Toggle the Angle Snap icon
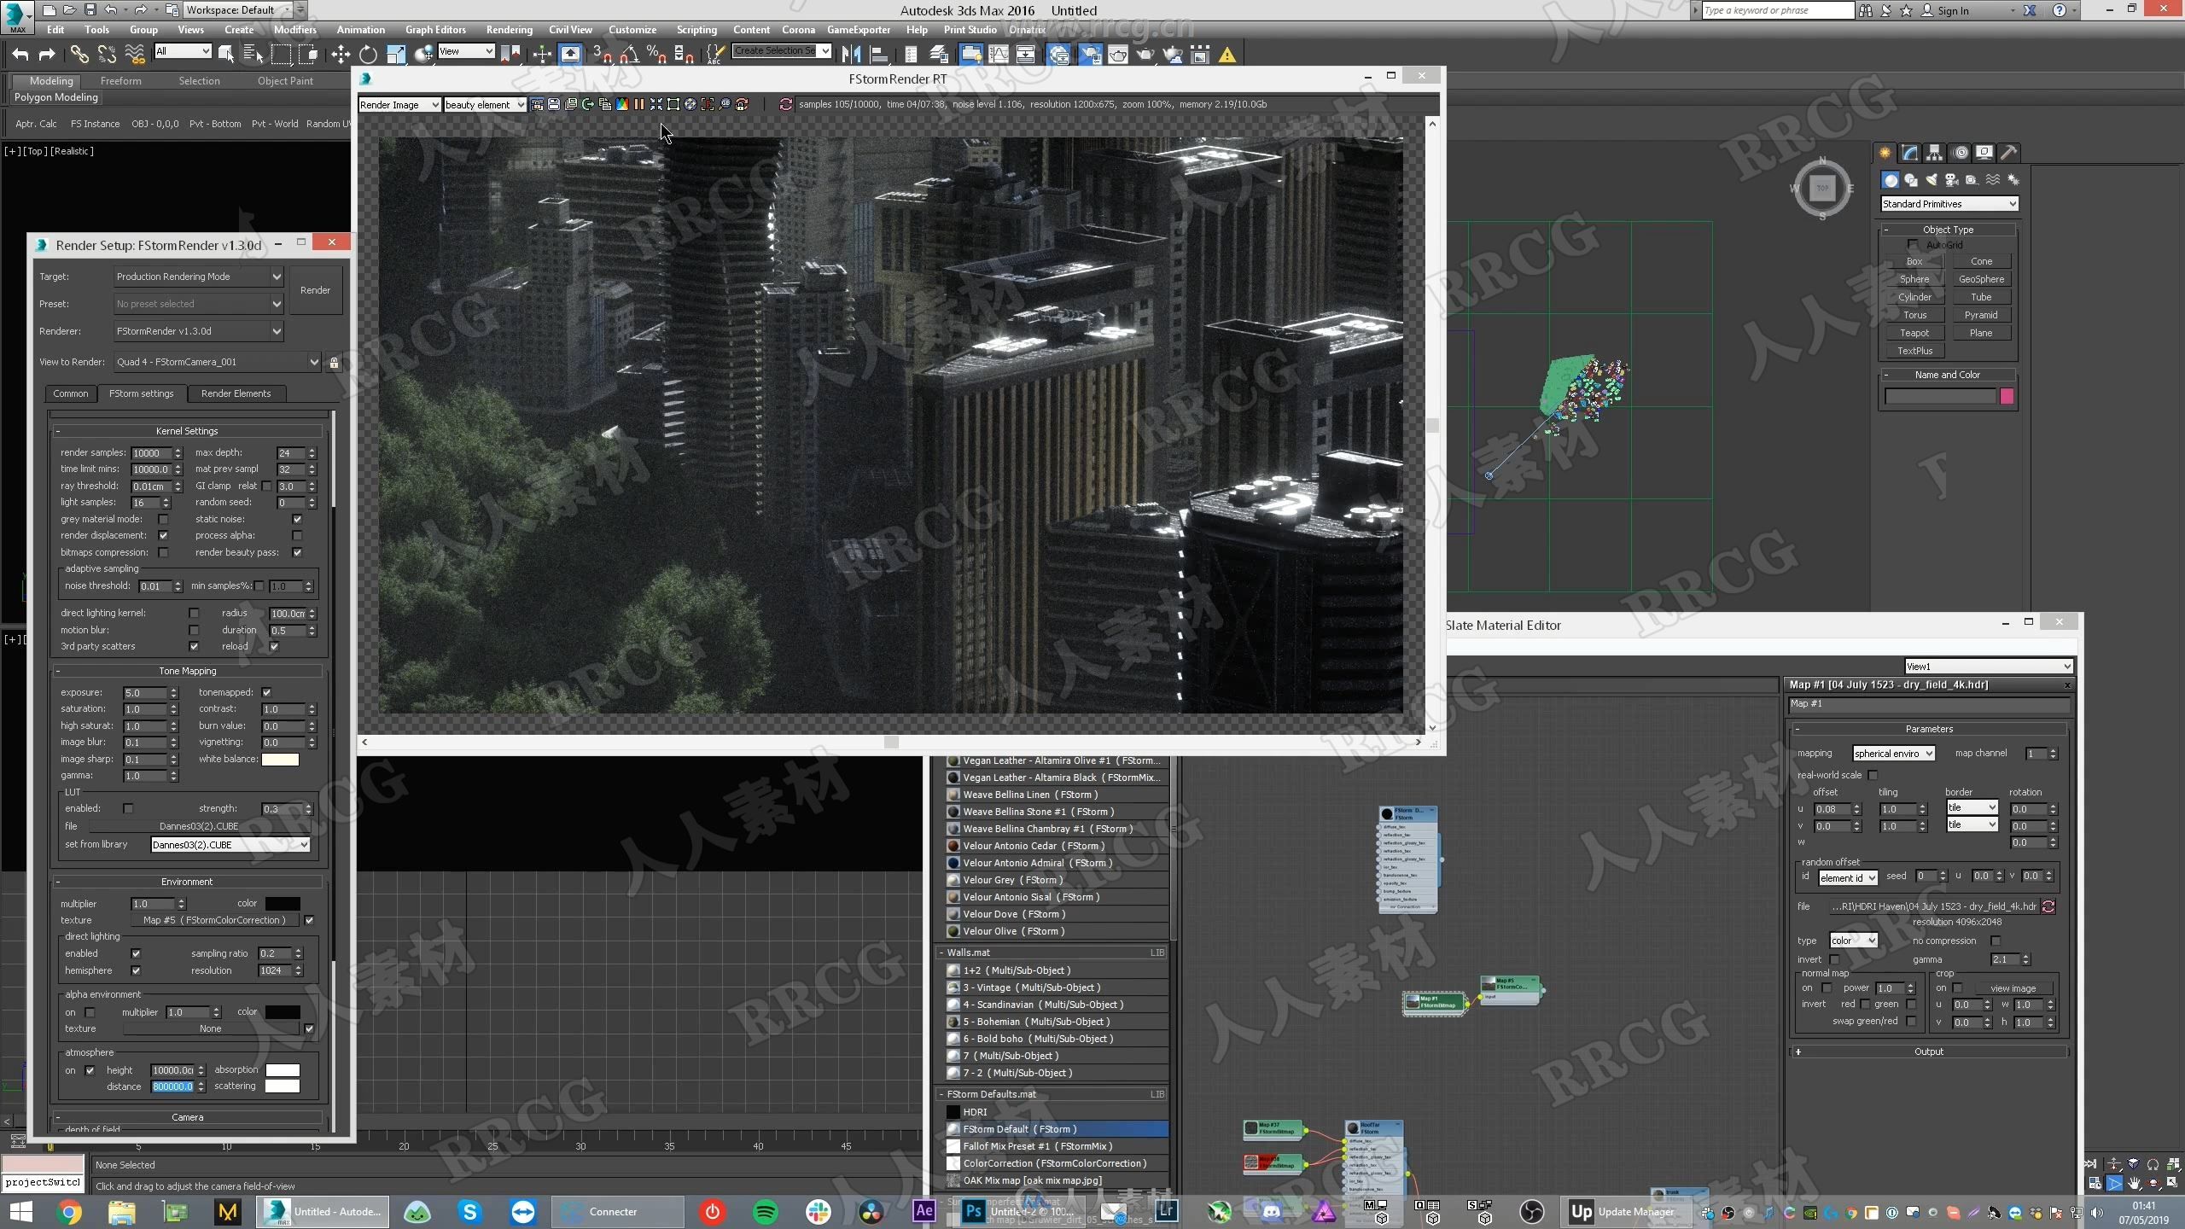This screenshot has width=2185, height=1229. point(629,55)
